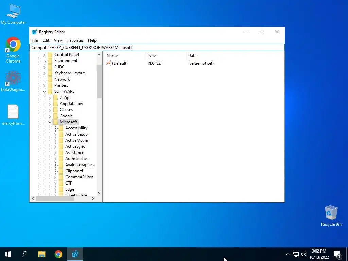Screen dimensions: 348x261
Task: Collapse the Microsoft key
Action: (50, 122)
